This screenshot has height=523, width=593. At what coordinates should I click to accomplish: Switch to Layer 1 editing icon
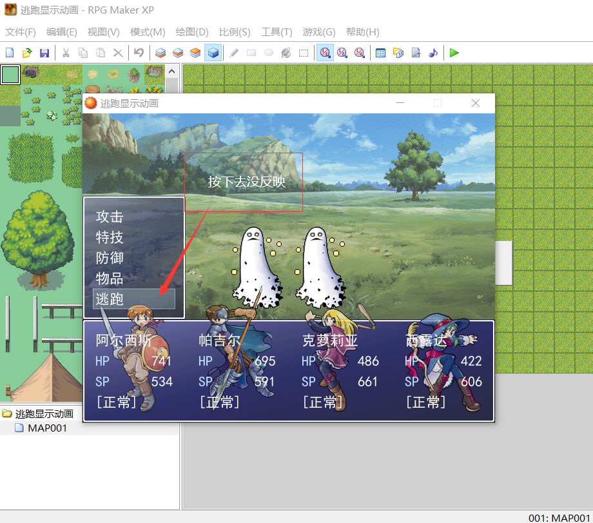pos(160,53)
